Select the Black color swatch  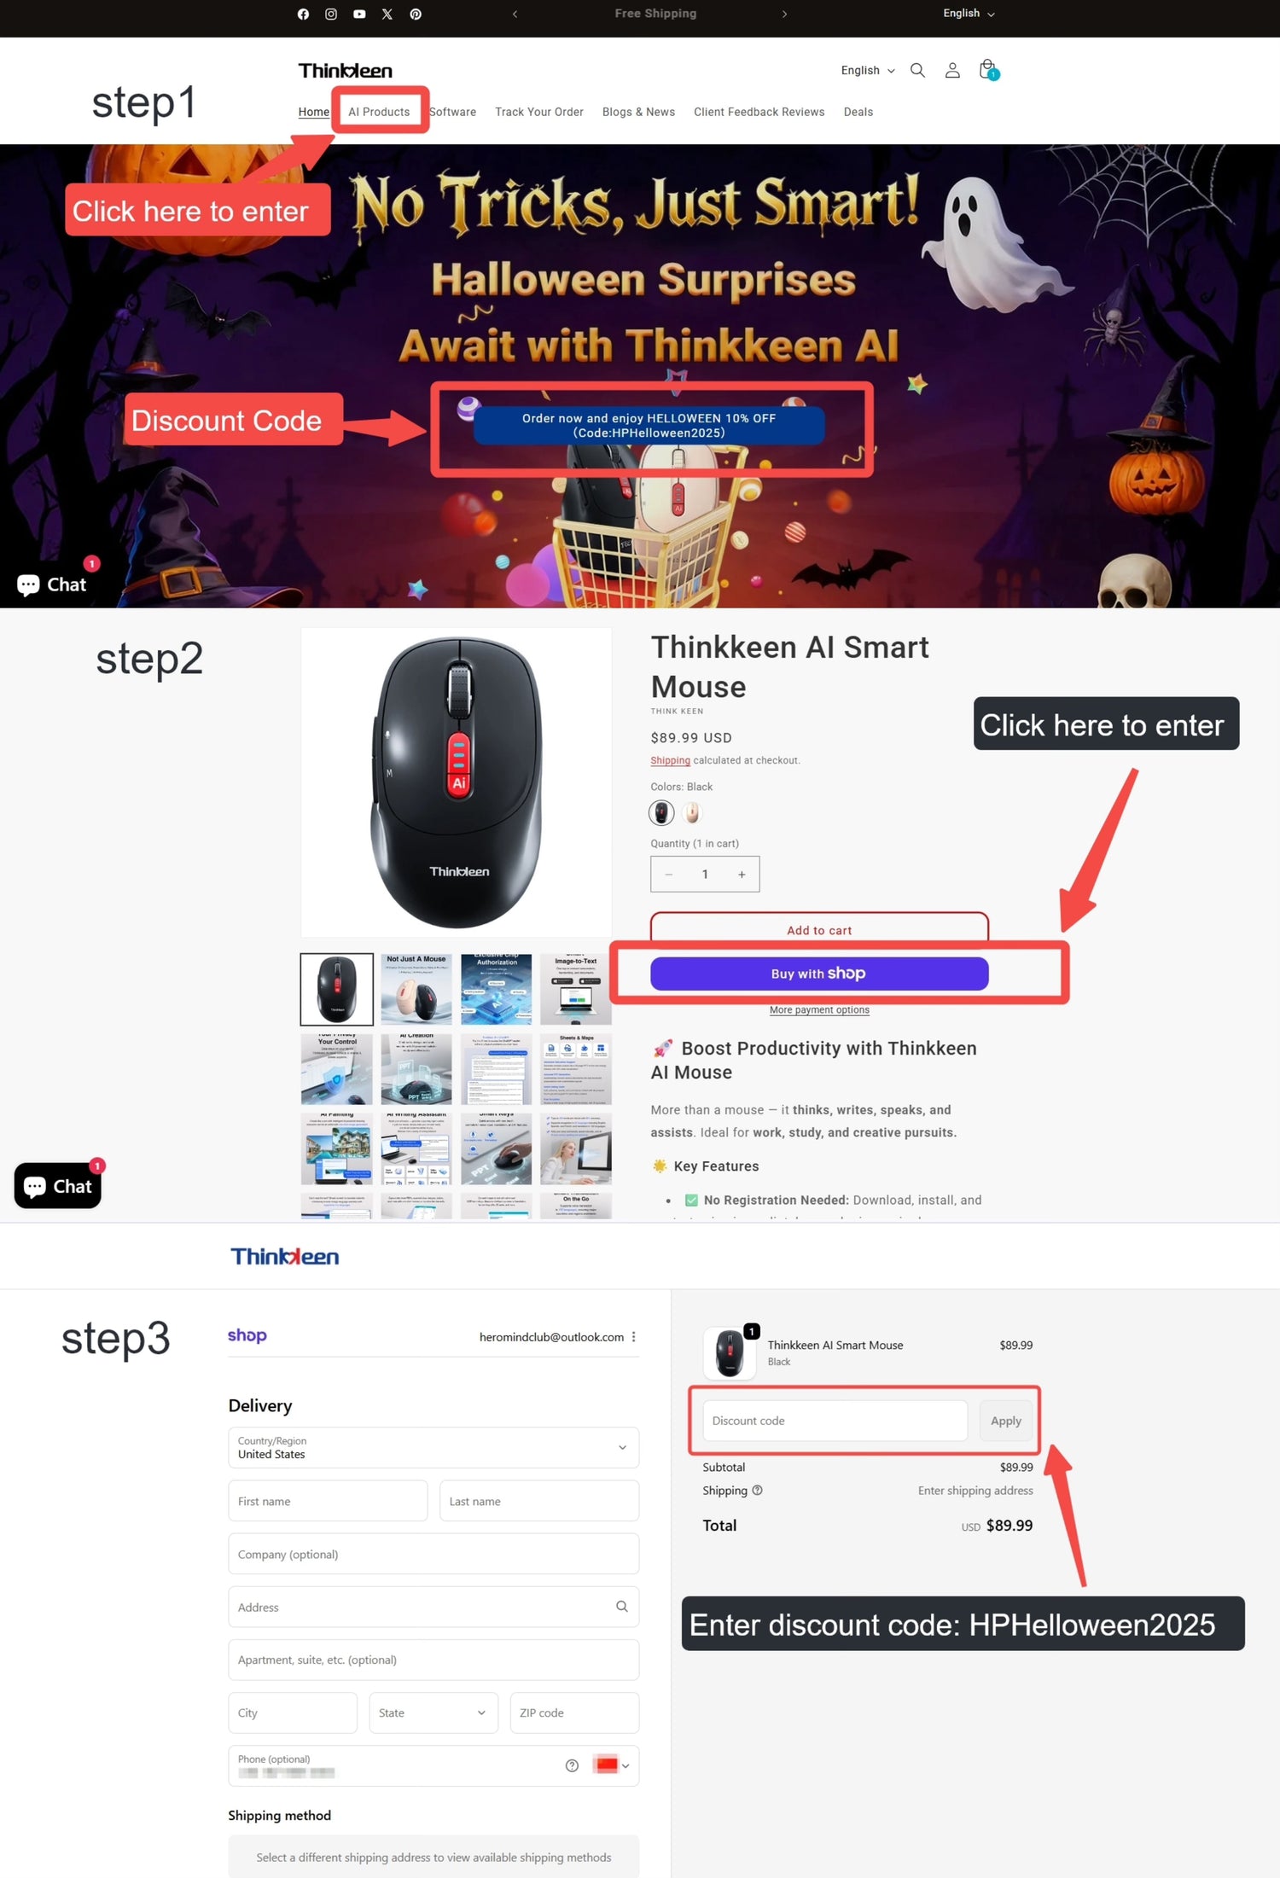point(661,812)
